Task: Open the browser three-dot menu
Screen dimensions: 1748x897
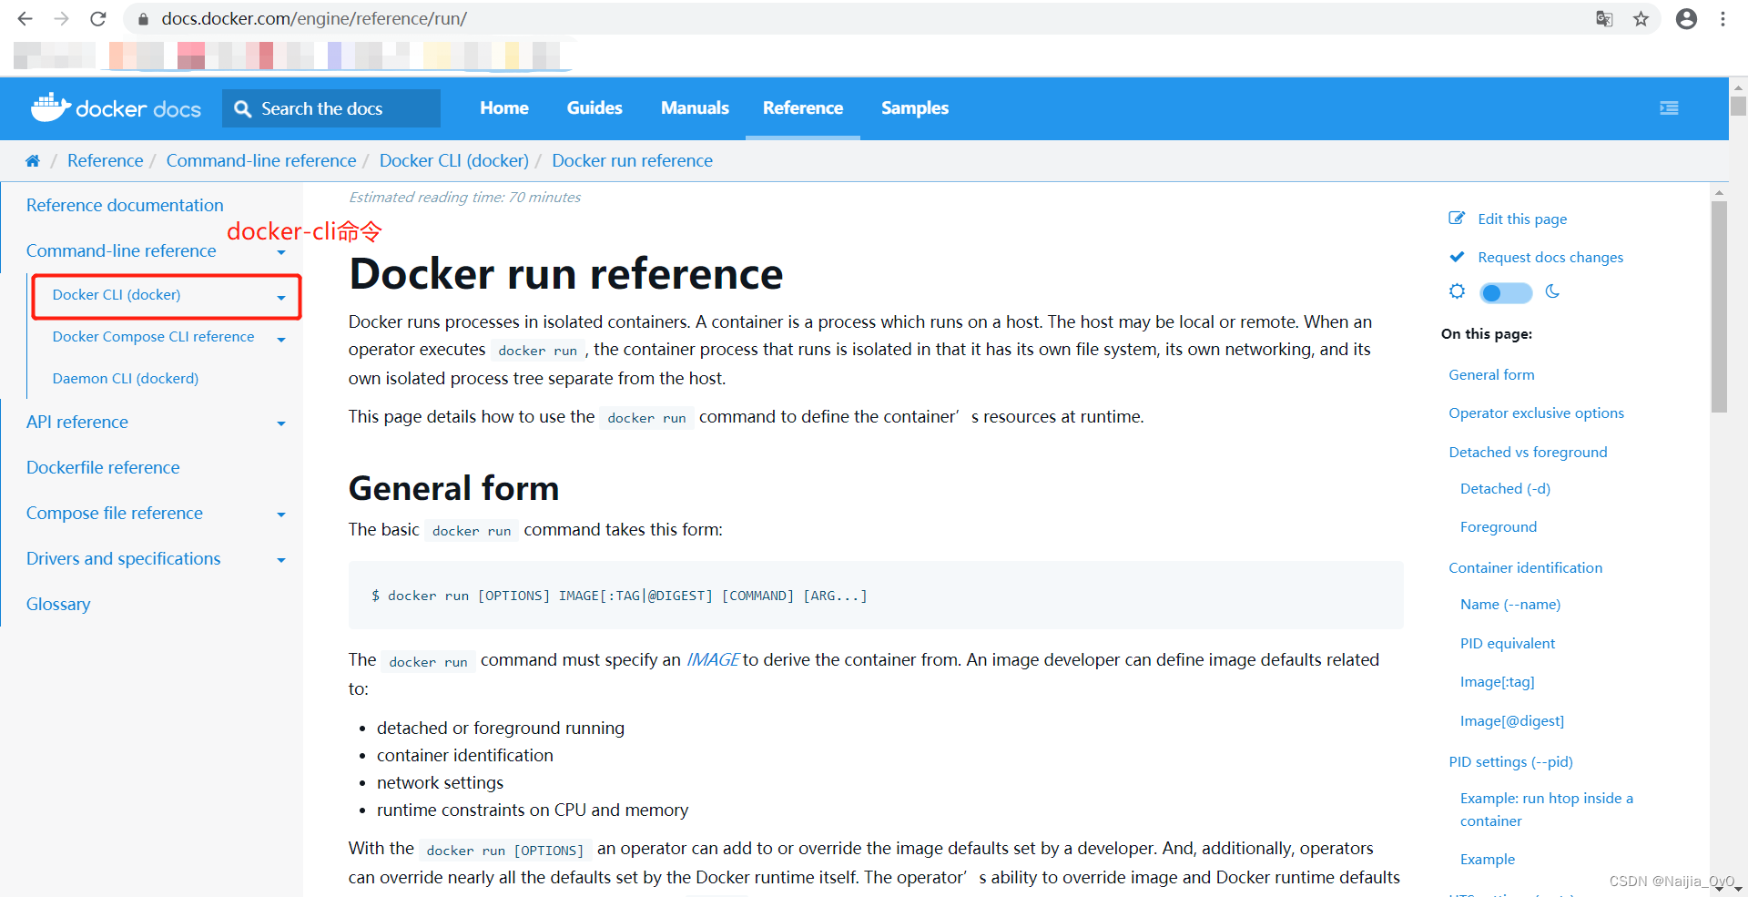Action: coord(1723,18)
